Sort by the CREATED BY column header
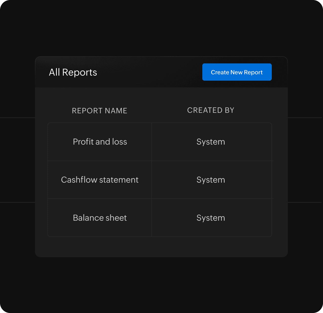This screenshot has height=313, width=323. [x=210, y=110]
